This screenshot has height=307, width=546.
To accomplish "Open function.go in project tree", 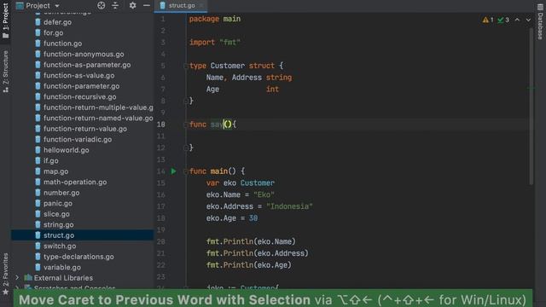I will pyautogui.click(x=62, y=43).
